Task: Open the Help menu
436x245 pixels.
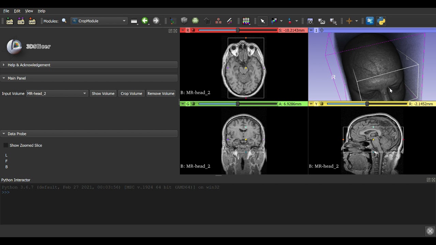Action: click(x=41, y=11)
